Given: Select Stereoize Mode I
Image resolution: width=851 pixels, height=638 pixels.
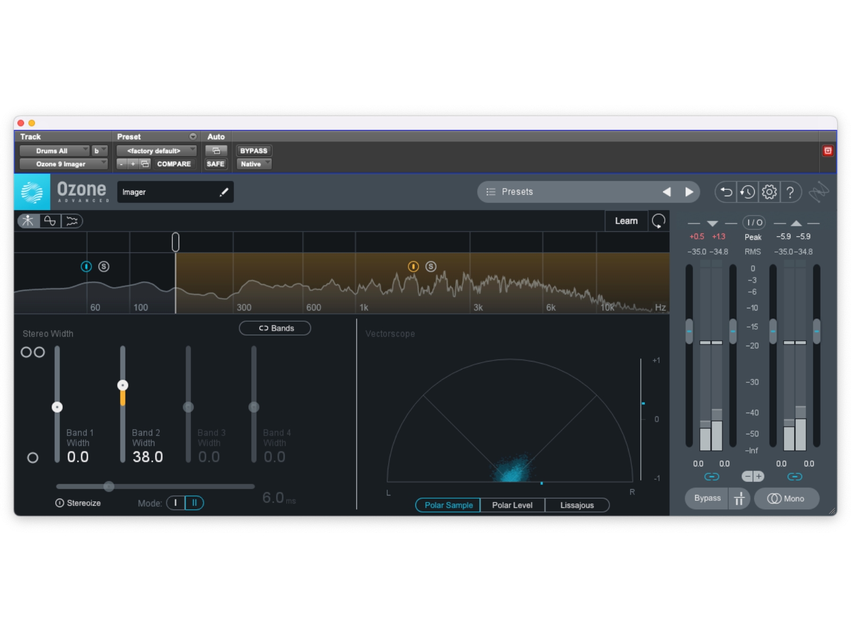Looking at the screenshot, I should pos(176,502).
